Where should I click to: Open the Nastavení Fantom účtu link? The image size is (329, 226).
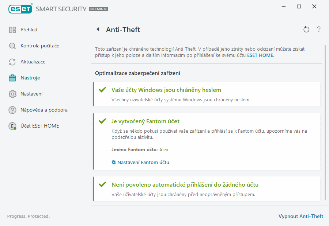click(x=143, y=162)
